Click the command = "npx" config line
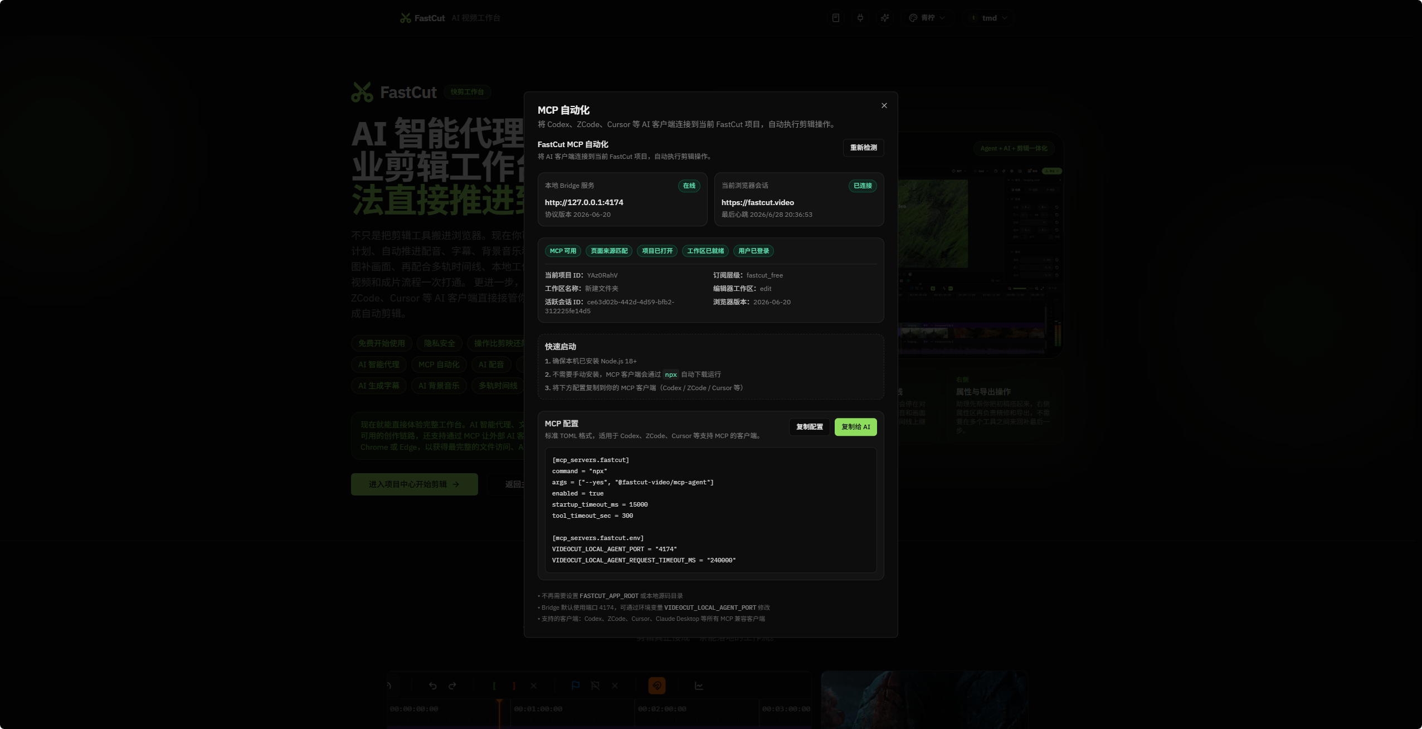This screenshot has width=1422, height=729. pos(579,472)
